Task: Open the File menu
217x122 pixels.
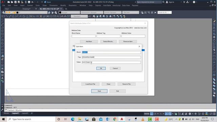Action: pos(4,5)
